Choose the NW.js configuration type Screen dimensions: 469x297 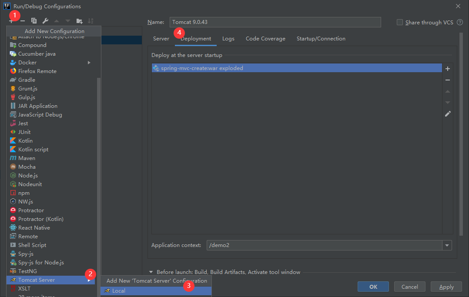click(51, 202)
